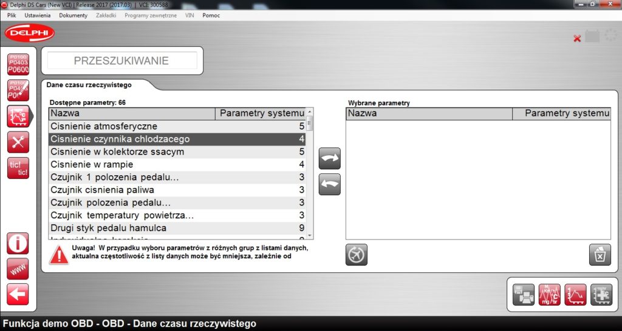Open the Dokumenty menu

click(73, 15)
